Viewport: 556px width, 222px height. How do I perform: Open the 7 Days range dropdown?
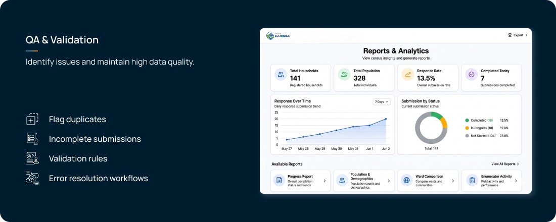coord(382,101)
